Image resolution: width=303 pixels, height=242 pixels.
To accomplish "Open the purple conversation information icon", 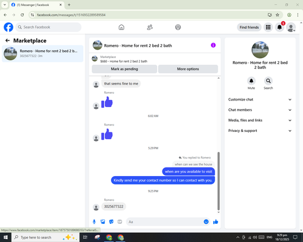I will pyautogui.click(x=213, y=45).
